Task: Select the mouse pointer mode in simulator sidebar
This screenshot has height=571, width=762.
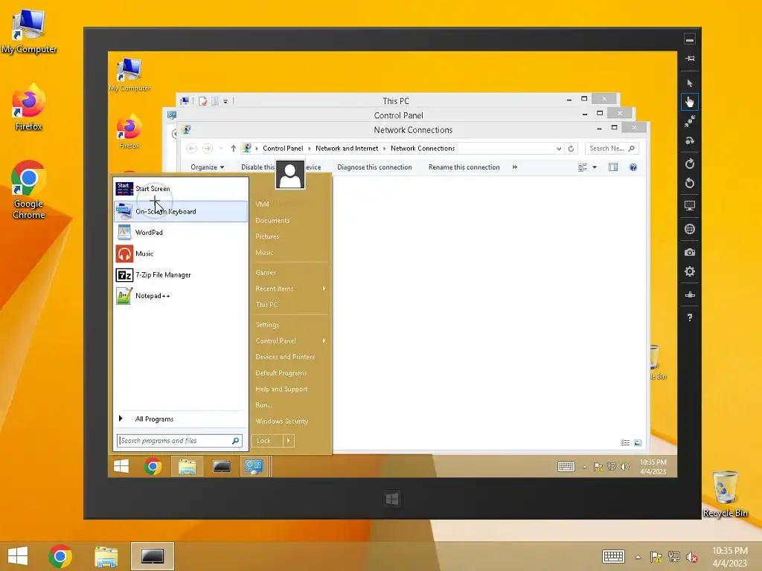Action: (x=690, y=83)
